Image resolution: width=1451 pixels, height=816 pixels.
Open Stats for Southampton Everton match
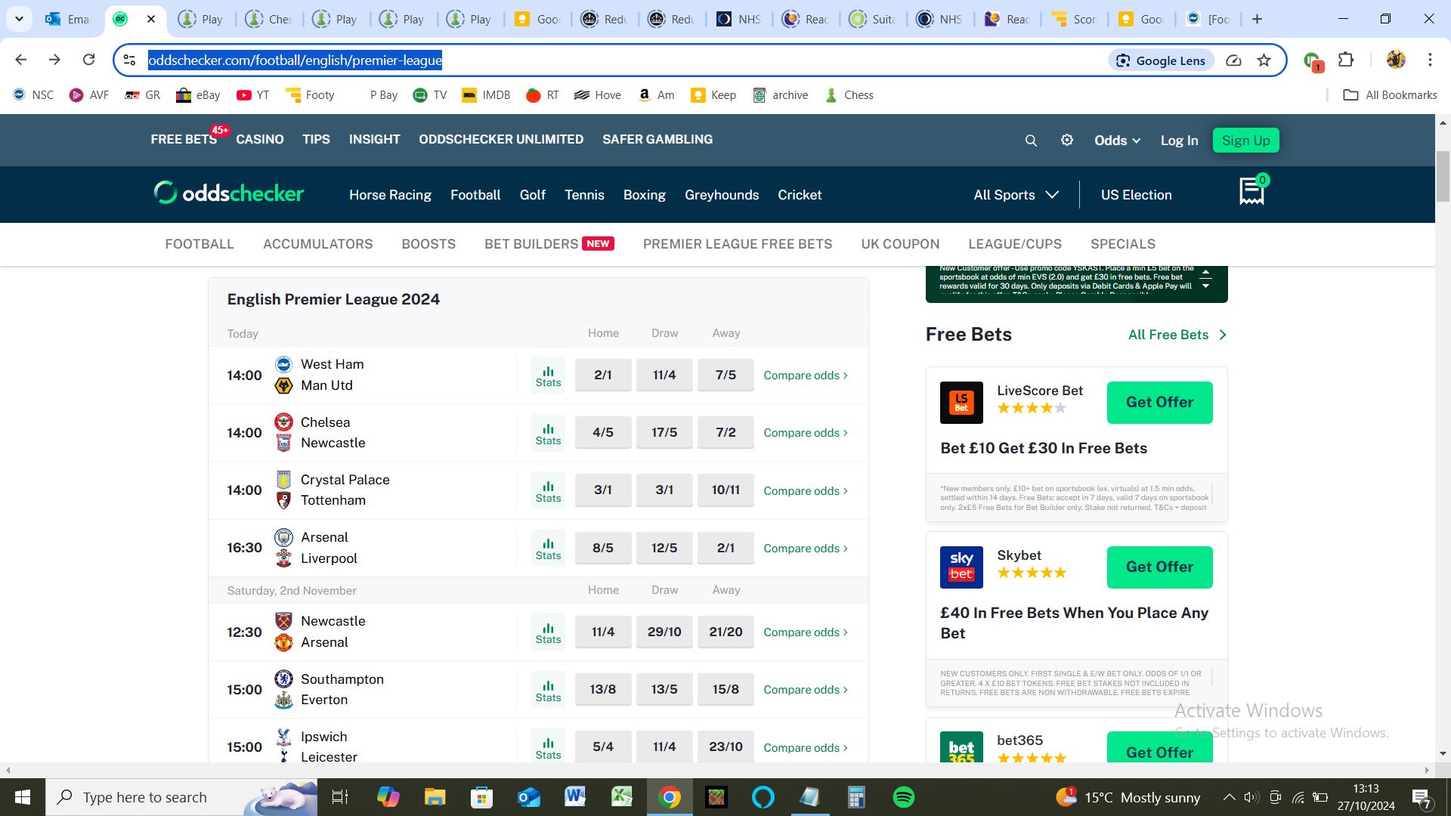click(548, 689)
